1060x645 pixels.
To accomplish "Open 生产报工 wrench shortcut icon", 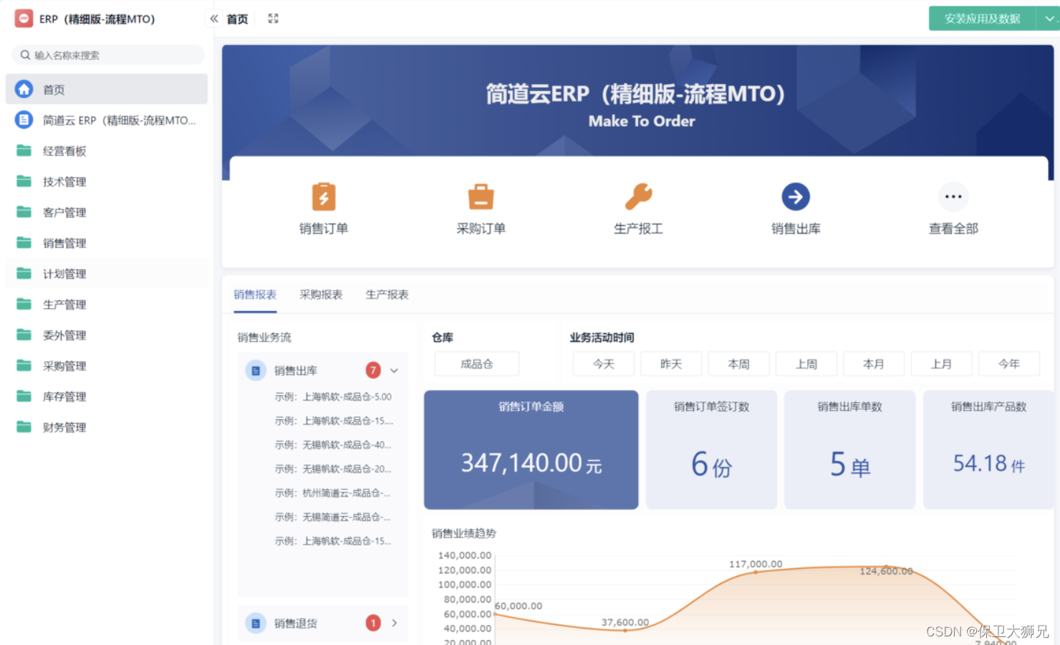I will tap(638, 196).
